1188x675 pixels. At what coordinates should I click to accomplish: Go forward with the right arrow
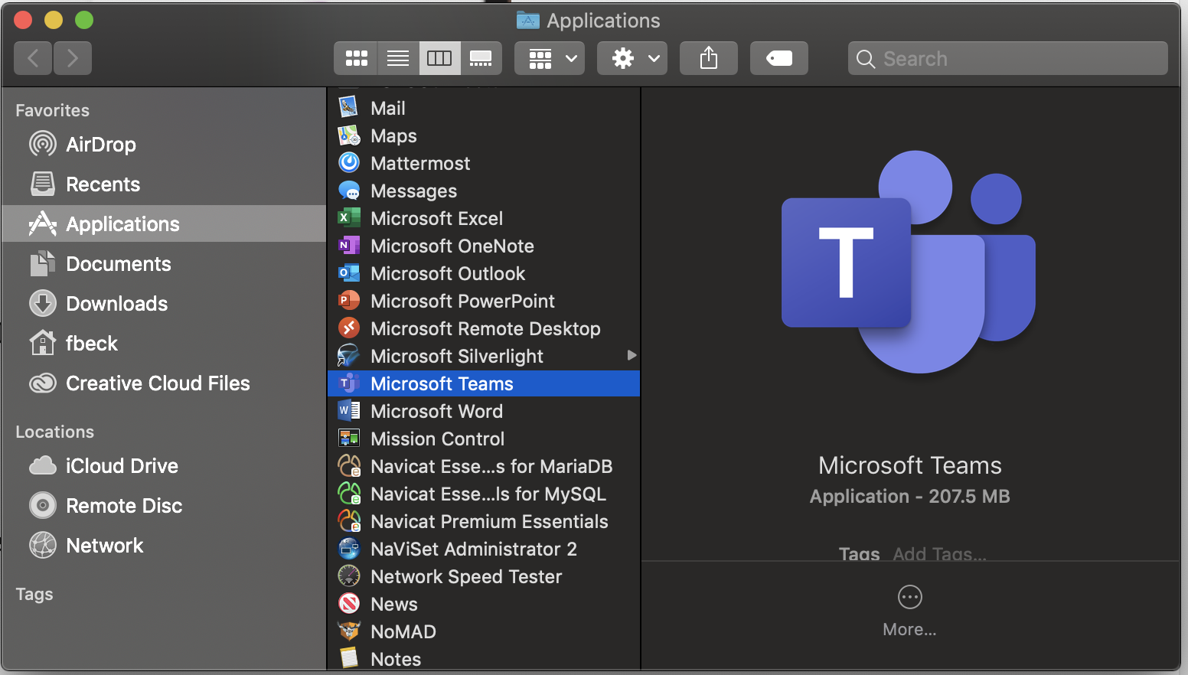click(73, 58)
